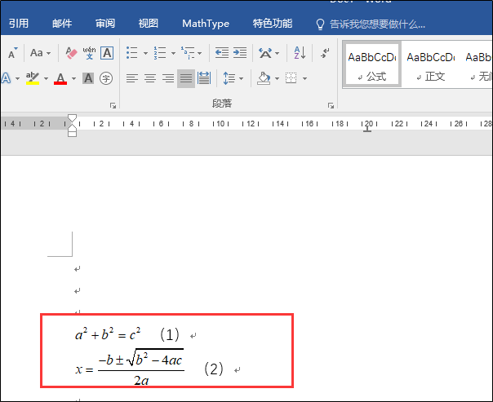Apply borders to paragraph

[x=291, y=78]
